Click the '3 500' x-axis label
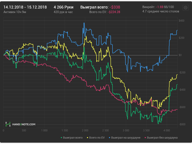 click(146, 131)
